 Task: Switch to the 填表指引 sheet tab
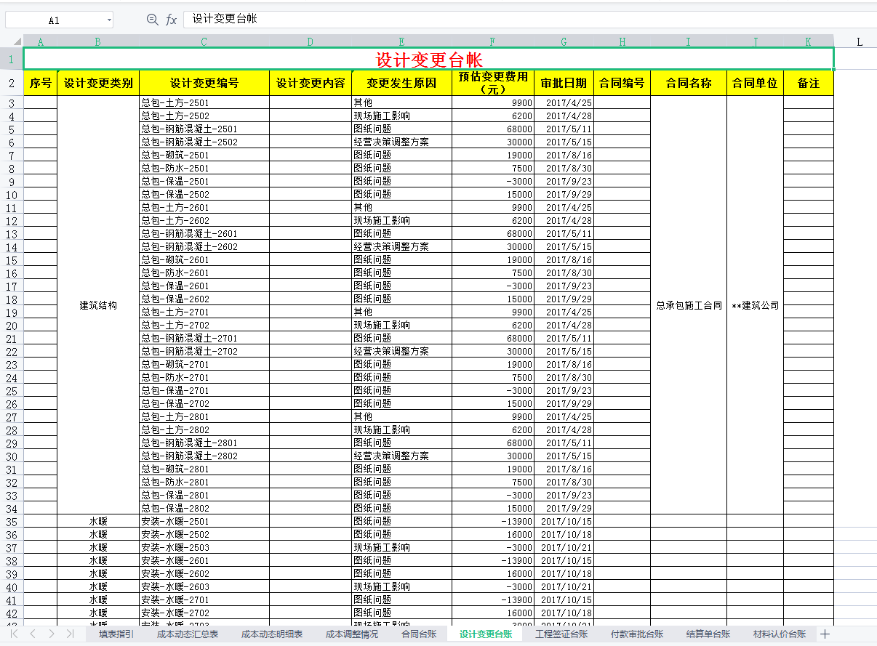coord(116,634)
